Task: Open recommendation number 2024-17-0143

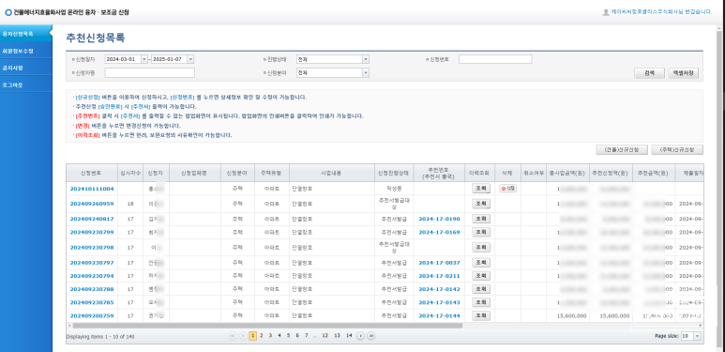Action: [x=439, y=303]
